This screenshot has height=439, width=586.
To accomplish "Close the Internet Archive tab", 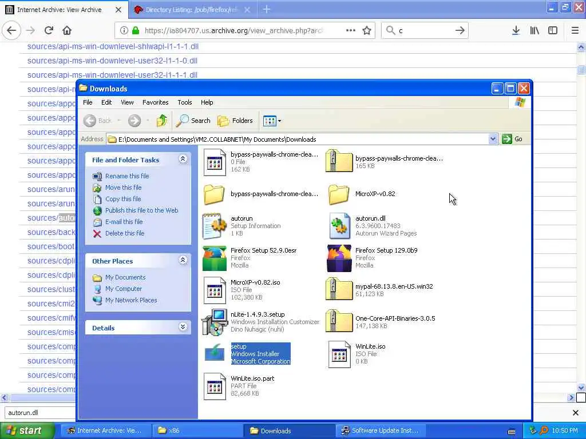I will coord(118,10).
